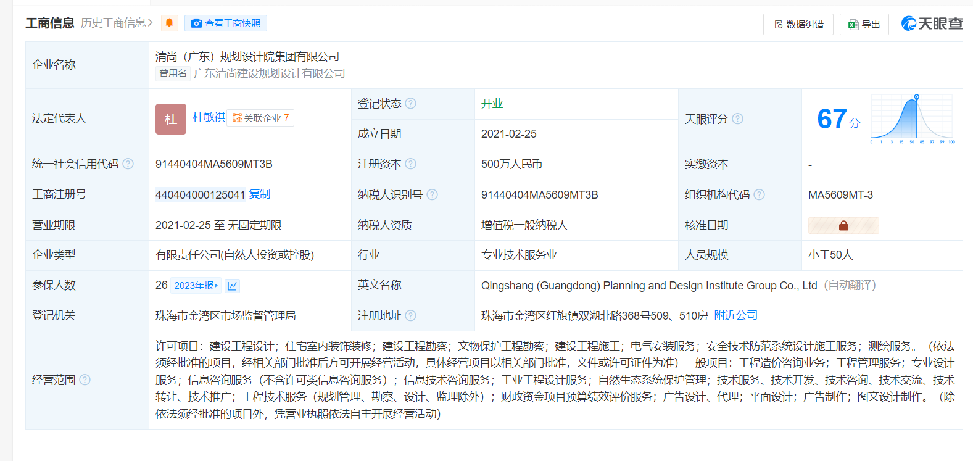Click help icon next to 注册资本

[x=410, y=164]
